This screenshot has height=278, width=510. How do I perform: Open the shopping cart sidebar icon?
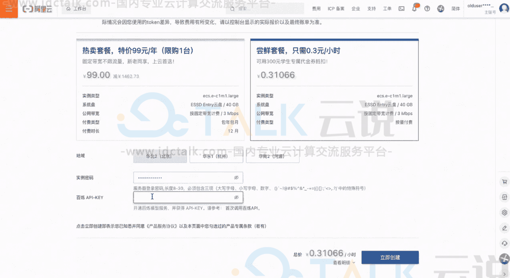[504, 182]
